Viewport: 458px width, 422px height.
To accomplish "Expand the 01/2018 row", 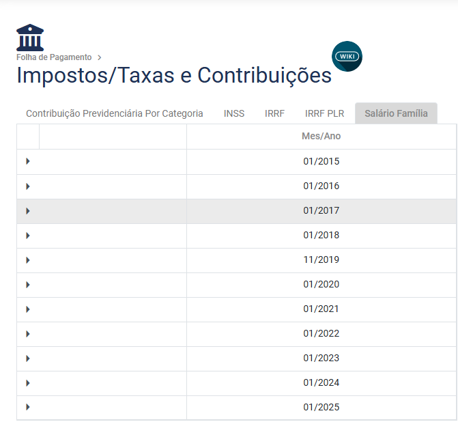I will pyautogui.click(x=28, y=236).
